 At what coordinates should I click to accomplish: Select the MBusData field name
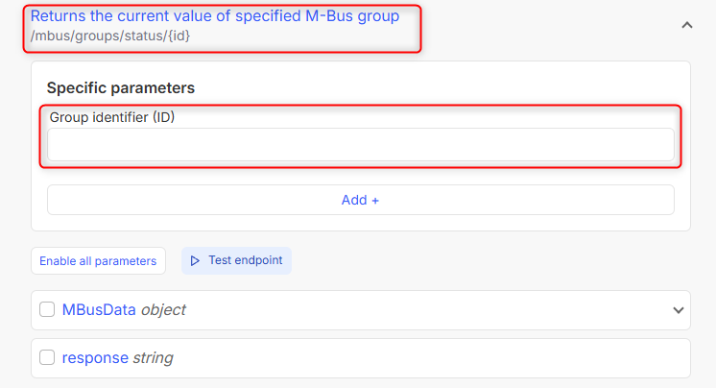pos(99,310)
